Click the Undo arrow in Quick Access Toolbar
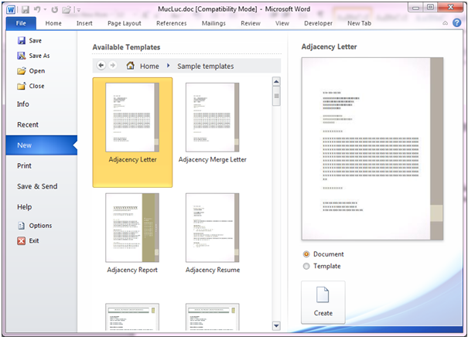Viewport: 468px width, 337px height. [x=37, y=9]
